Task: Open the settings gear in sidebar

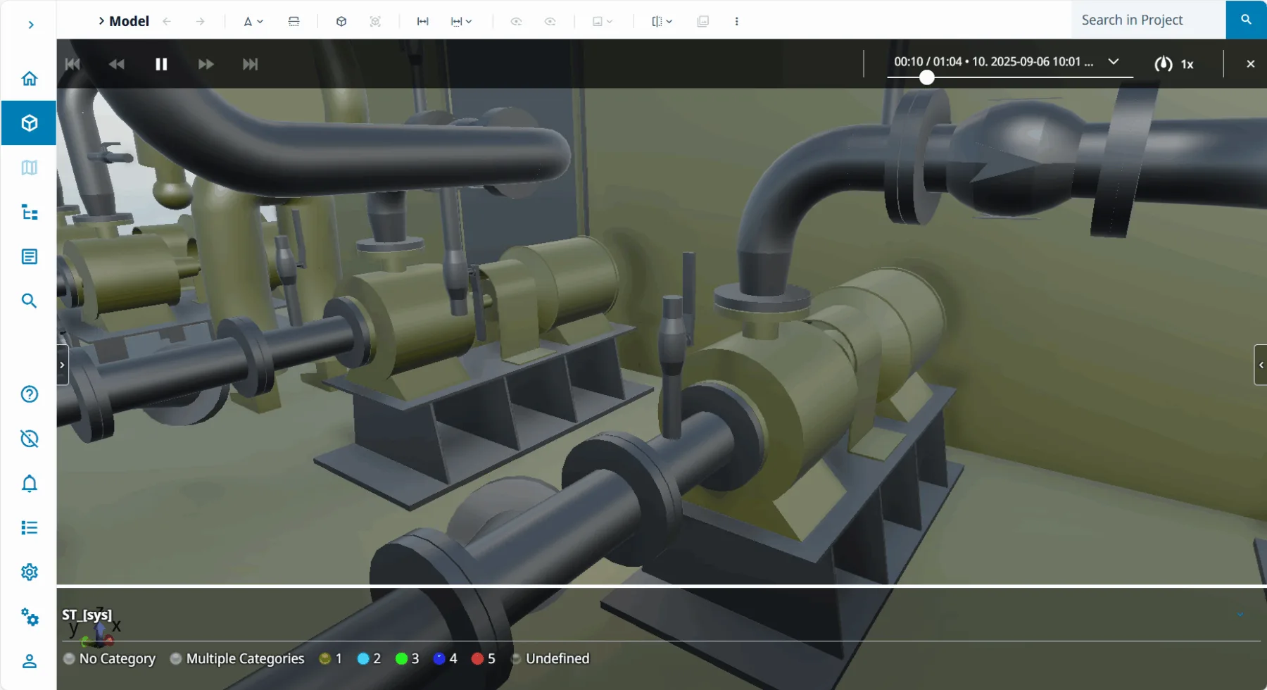Action: [x=29, y=572]
